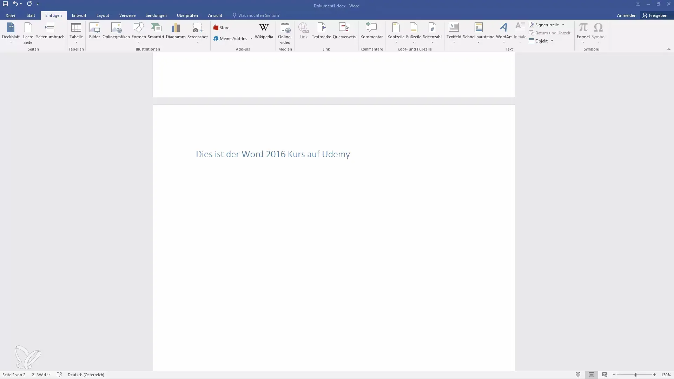Insert a Signaturzeile
Screen dimensions: 674x379
544,25
